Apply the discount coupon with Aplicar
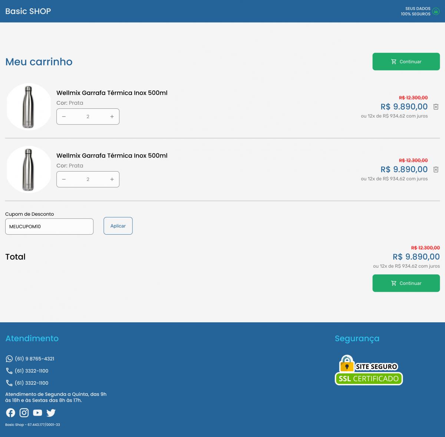The width and height of the screenshot is (445, 437). tap(118, 226)
